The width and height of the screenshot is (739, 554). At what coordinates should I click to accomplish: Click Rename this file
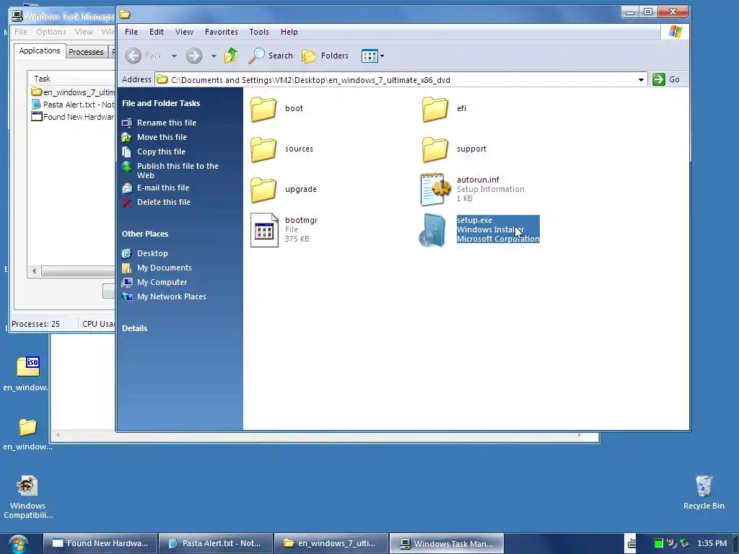(167, 123)
